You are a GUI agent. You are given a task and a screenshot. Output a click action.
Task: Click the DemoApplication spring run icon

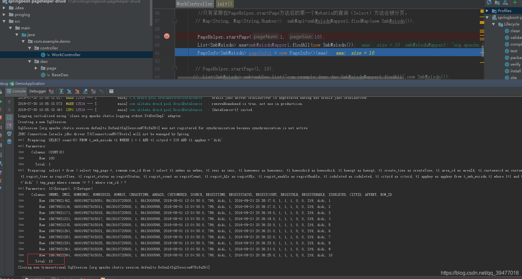pyautogui.click(x=12, y=84)
